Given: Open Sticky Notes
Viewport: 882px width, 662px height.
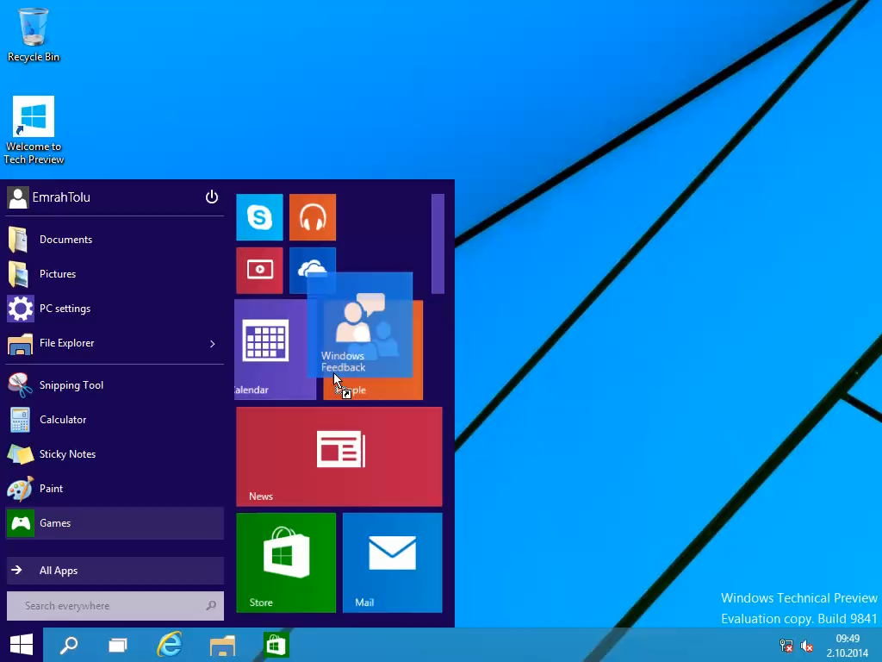Looking at the screenshot, I should 115,453.
